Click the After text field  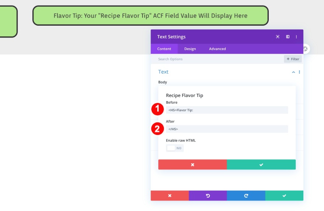(227, 129)
